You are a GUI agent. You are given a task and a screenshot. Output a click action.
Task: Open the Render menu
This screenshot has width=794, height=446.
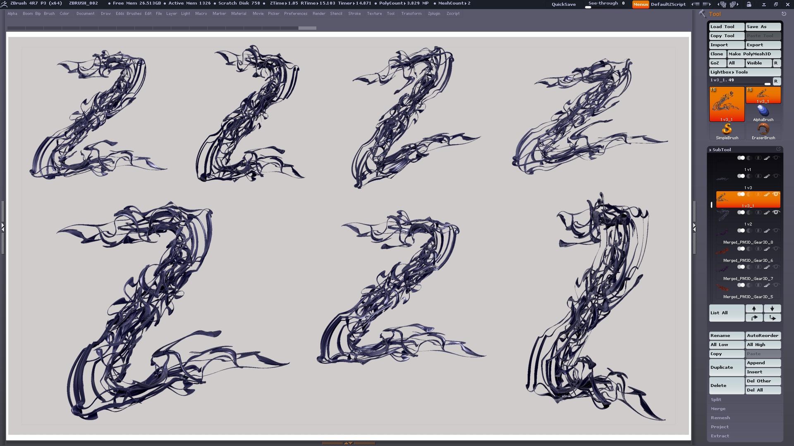(x=318, y=14)
